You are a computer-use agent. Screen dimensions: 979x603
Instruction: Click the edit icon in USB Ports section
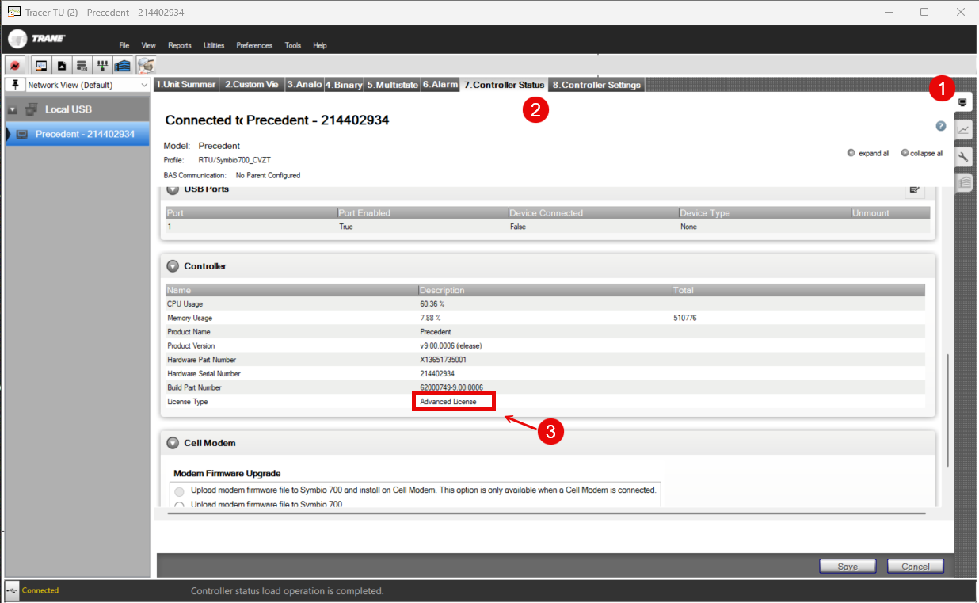click(914, 189)
